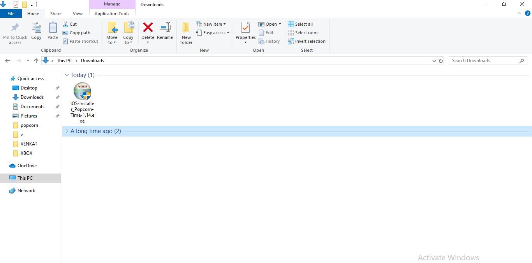Open the Application Tools tab
This screenshot has height=263, width=532.
(x=112, y=14)
